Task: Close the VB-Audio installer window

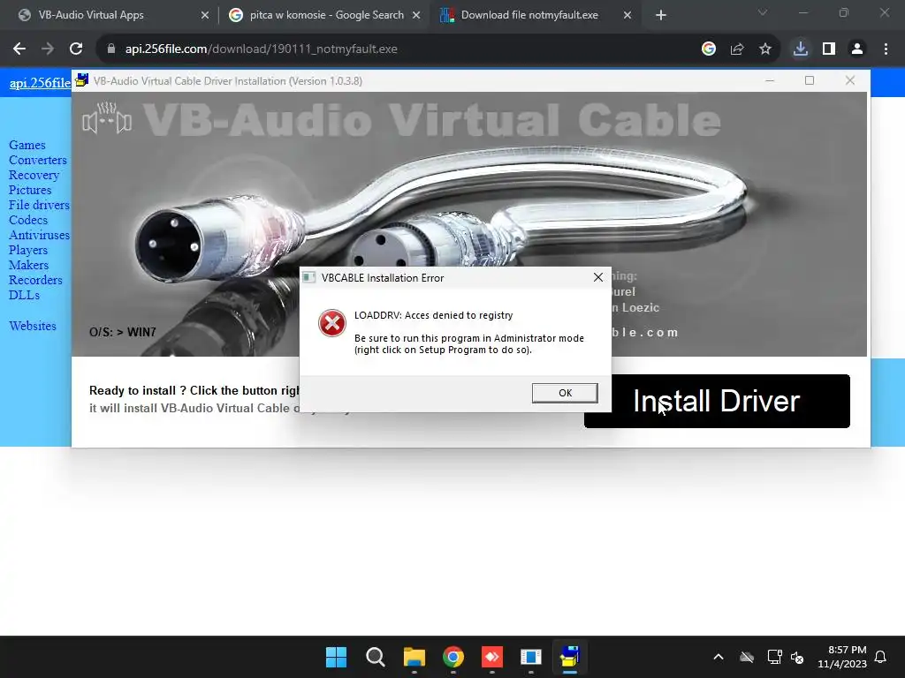Action: (x=849, y=80)
